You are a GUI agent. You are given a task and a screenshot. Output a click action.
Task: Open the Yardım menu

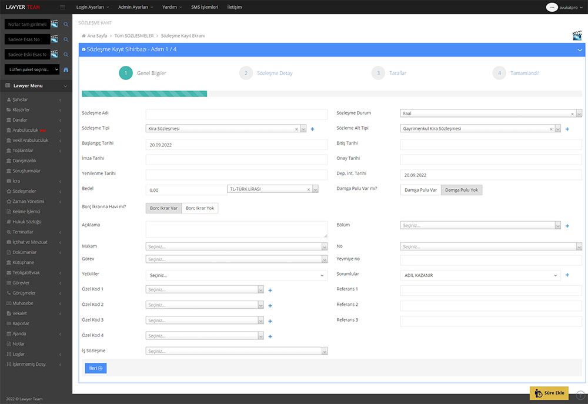click(172, 7)
